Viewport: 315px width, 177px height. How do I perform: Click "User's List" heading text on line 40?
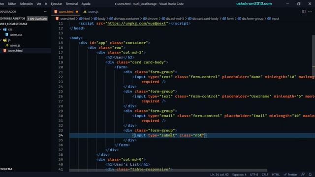[x=126, y=165]
